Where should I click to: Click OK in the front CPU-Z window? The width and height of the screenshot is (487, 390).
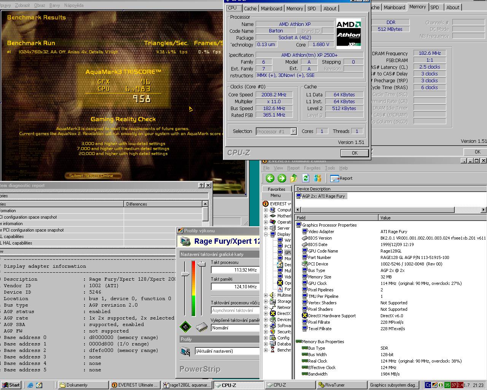[355, 153]
